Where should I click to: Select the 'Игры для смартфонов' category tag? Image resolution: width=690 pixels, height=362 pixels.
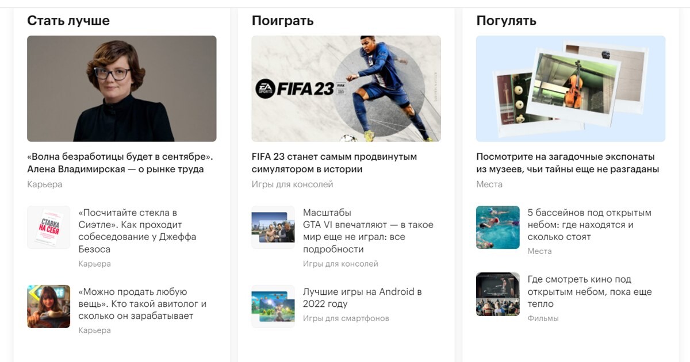[x=346, y=318]
